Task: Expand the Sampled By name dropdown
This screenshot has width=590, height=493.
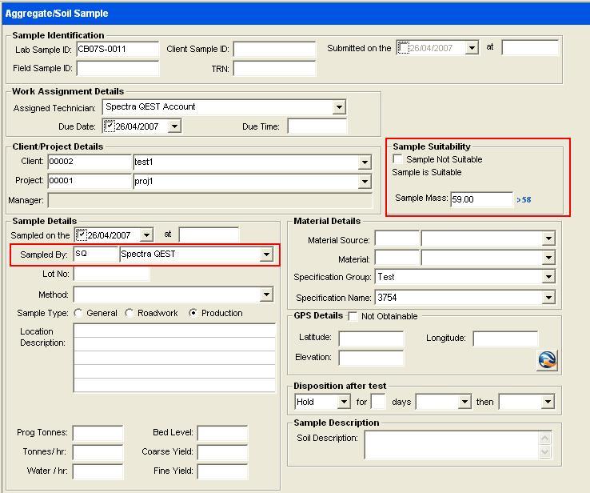Action: (x=266, y=255)
